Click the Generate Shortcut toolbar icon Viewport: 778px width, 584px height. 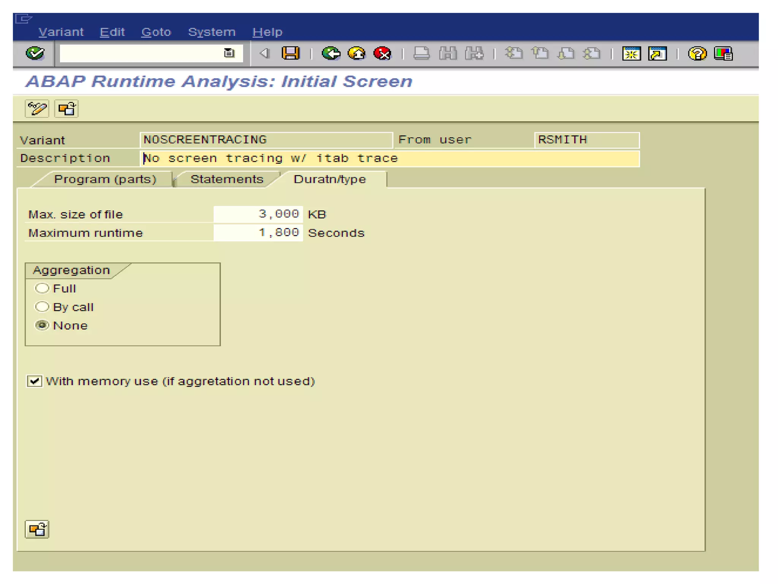(x=658, y=54)
